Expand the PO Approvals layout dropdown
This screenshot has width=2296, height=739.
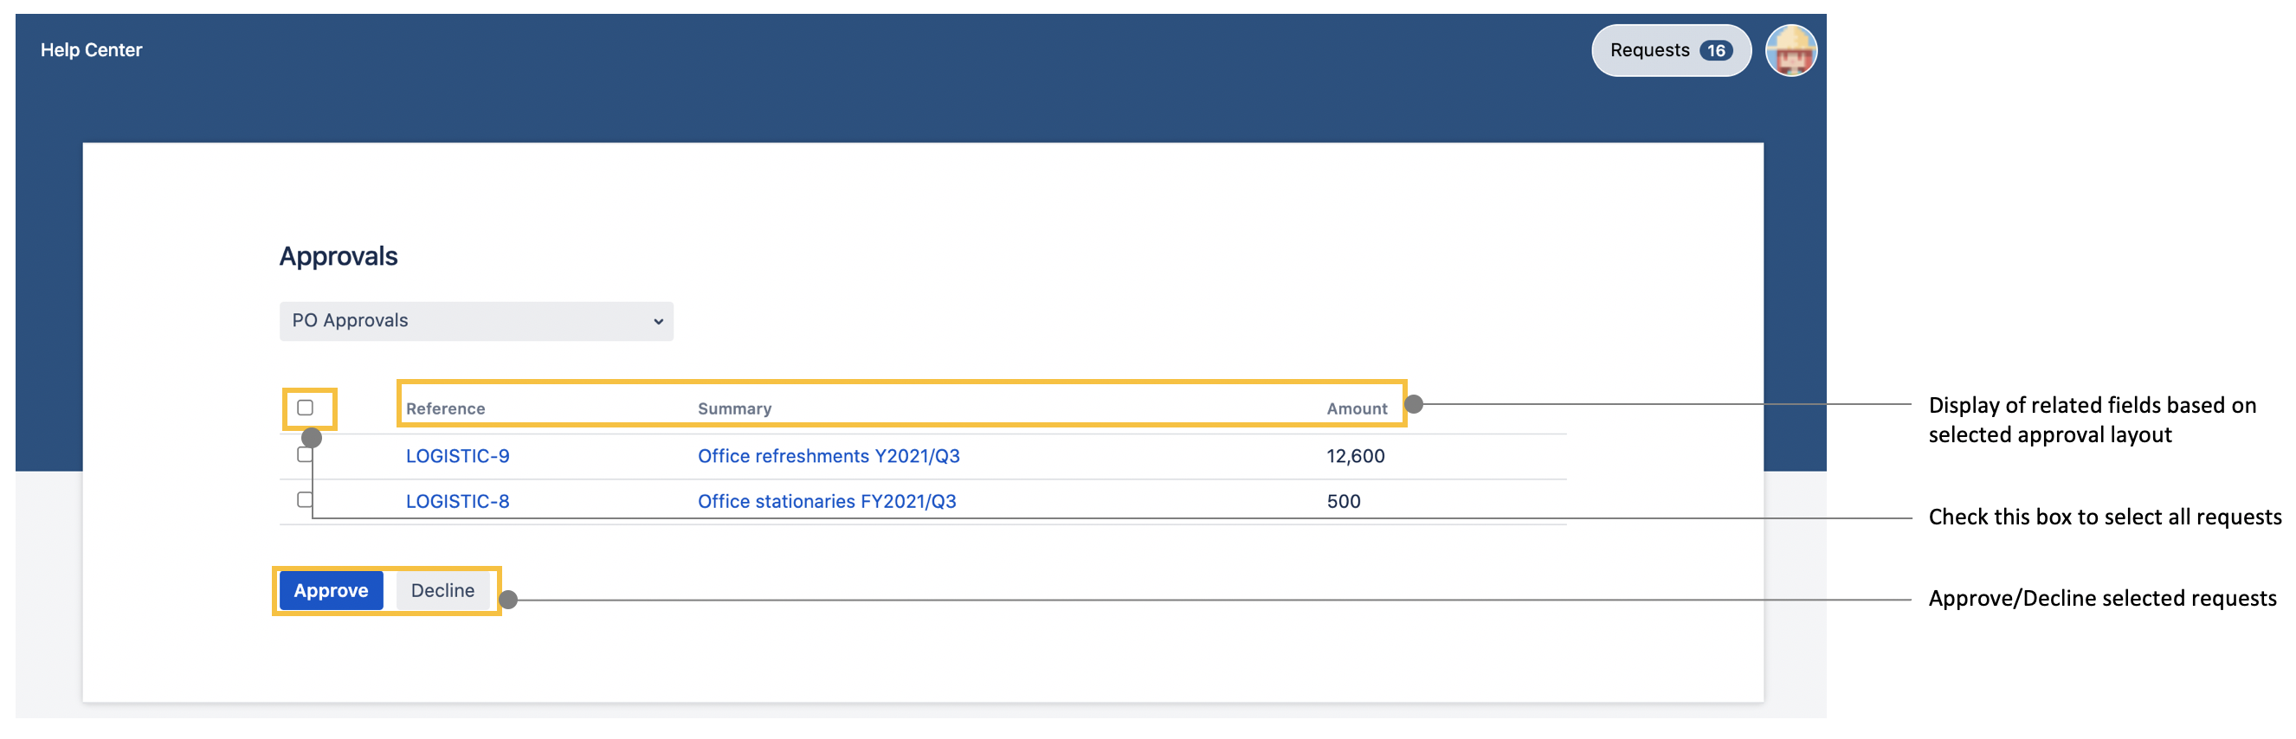(x=475, y=321)
